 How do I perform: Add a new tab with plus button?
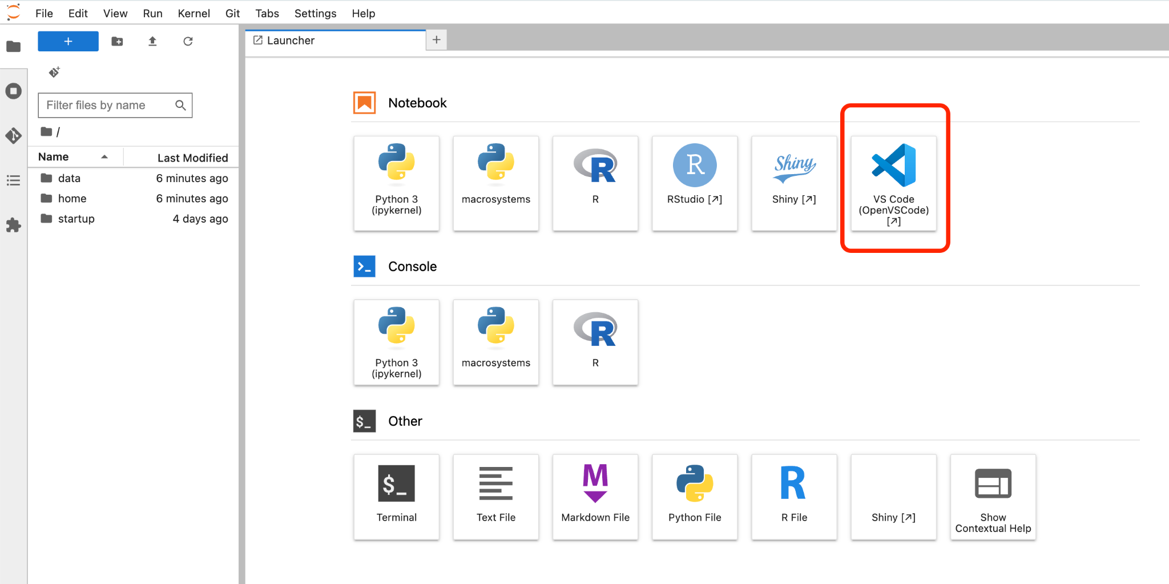click(436, 40)
